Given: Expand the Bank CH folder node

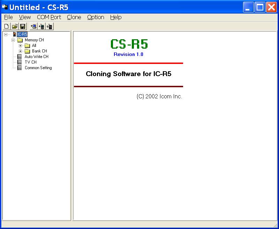Looking at the screenshot, I should pos(20,51).
